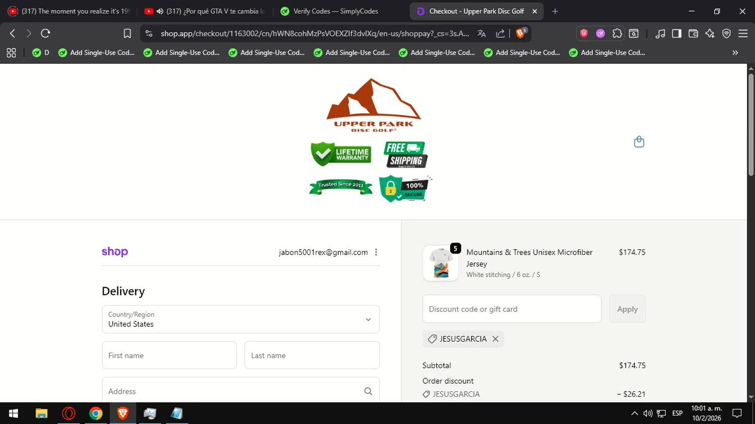The image size is (755, 424).
Task: Toggle the browser sidebar panel icon
Action: tap(677, 33)
